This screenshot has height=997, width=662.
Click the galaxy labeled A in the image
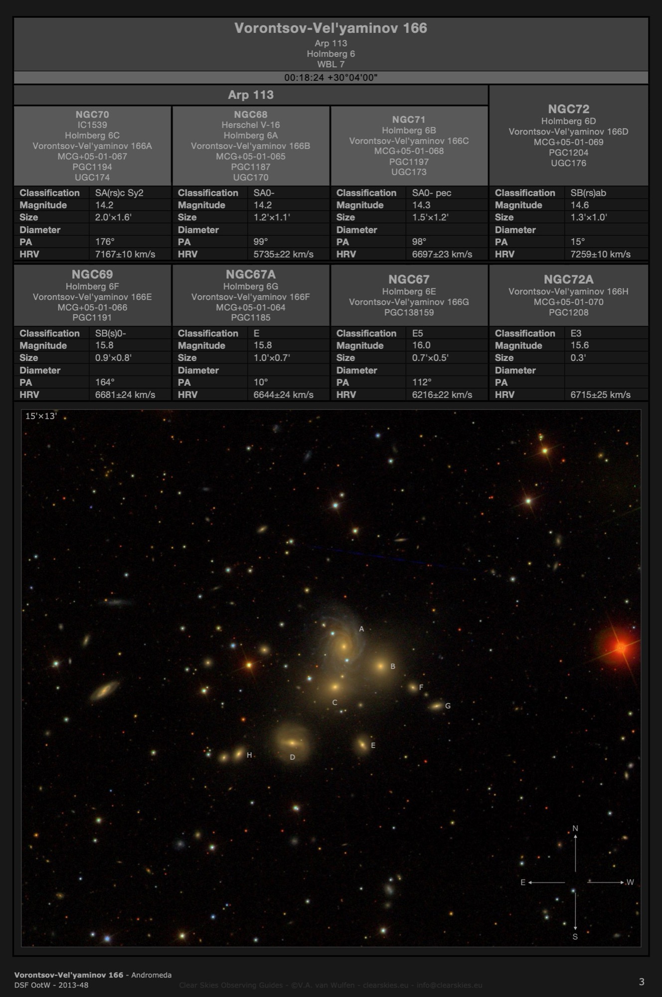[x=343, y=647]
